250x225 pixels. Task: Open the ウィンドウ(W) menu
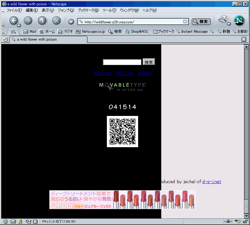[x=129, y=10]
